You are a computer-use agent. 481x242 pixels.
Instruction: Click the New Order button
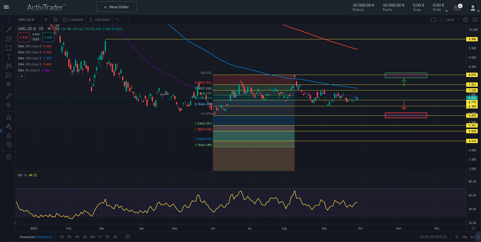tap(116, 7)
